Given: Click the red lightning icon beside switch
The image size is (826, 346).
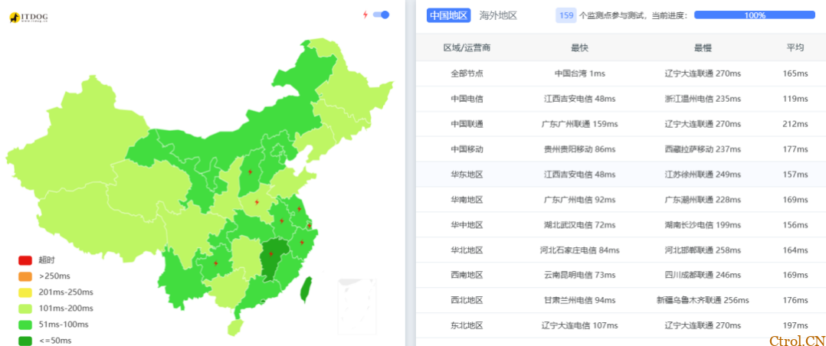Looking at the screenshot, I should tap(365, 15).
